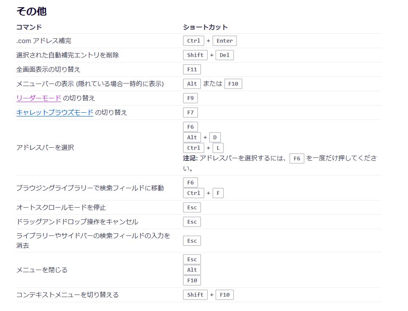
Task: Click the メニューを閉じる command text
Action: point(42,270)
